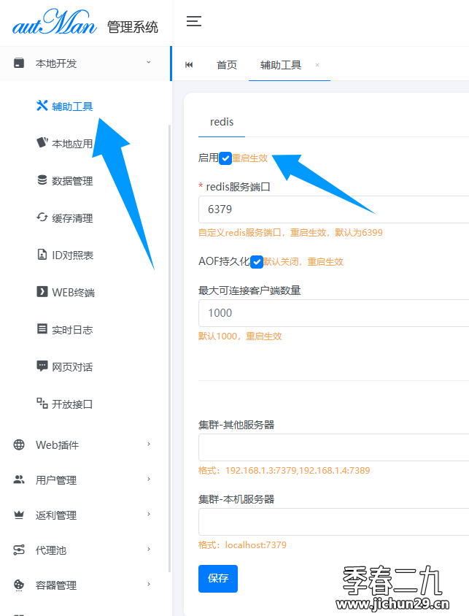Click the 管理系统 title text
This screenshot has width=469, height=616.
(x=133, y=27)
